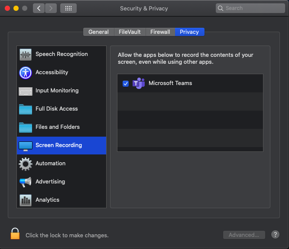Click 'Click the lock to make changes.' text

coord(67,236)
